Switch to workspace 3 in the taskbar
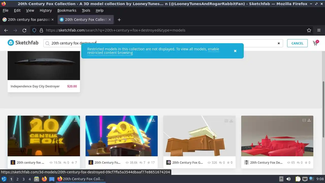This screenshot has height=183, width=325. point(23,179)
